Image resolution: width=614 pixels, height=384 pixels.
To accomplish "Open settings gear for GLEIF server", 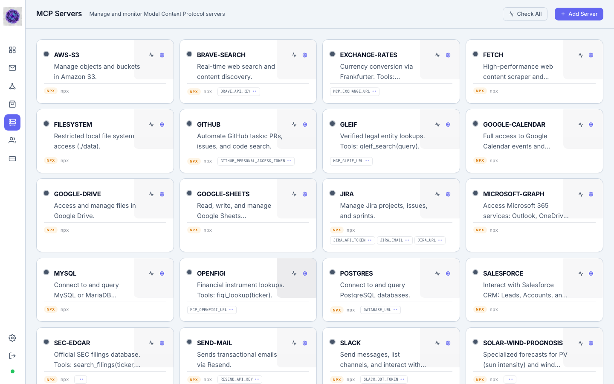I will [x=448, y=125].
